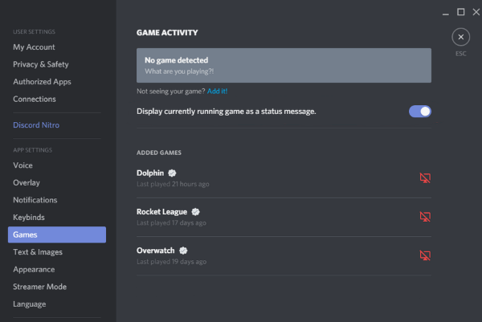Image resolution: width=482 pixels, height=322 pixels.
Task: Click verified badge next to Dolphin
Action: point(172,173)
